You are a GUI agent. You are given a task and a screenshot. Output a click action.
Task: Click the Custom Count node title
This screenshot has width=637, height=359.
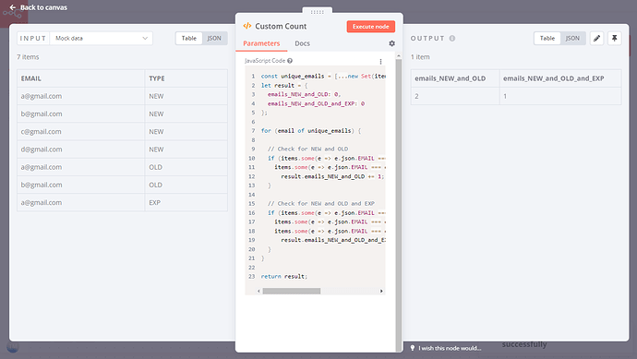click(x=281, y=26)
